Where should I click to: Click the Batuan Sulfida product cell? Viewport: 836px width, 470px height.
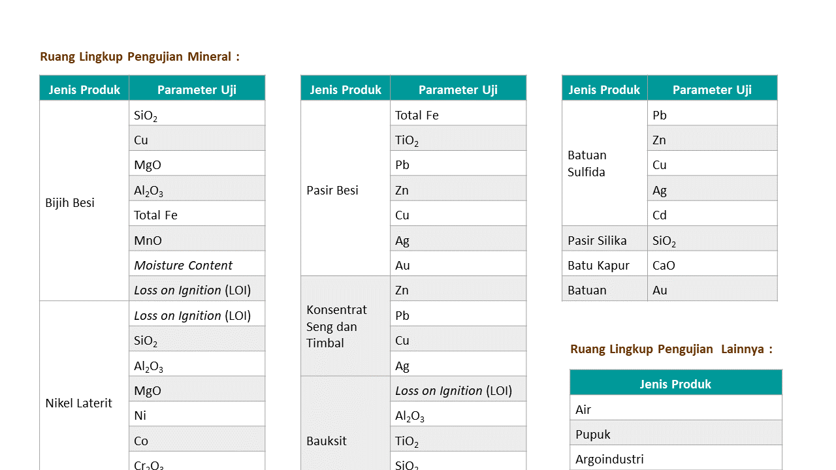point(604,163)
